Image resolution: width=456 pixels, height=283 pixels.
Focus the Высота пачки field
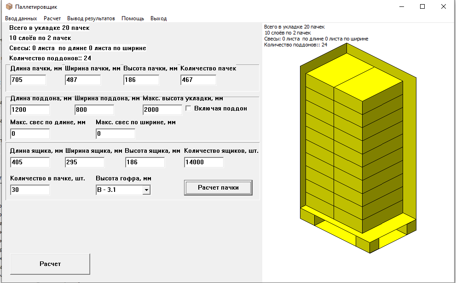click(x=141, y=80)
